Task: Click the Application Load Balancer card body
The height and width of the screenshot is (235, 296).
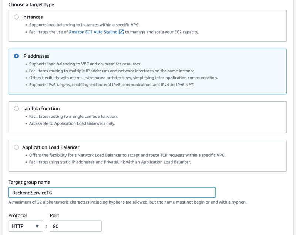Action: 148,155
